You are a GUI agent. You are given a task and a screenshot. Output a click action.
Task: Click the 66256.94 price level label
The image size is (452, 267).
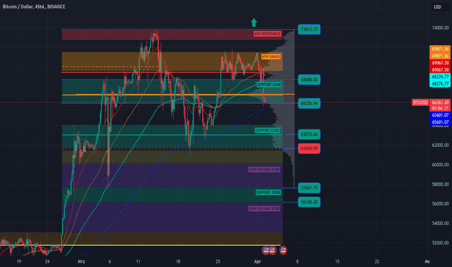pyautogui.click(x=309, y=103)
